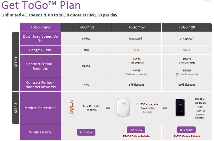
Task: Click the ToGo Plans header cell
Action: click(40, 27)
